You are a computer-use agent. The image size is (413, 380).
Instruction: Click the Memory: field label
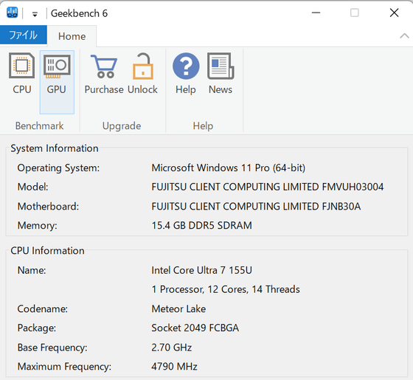tap(37, 226)
